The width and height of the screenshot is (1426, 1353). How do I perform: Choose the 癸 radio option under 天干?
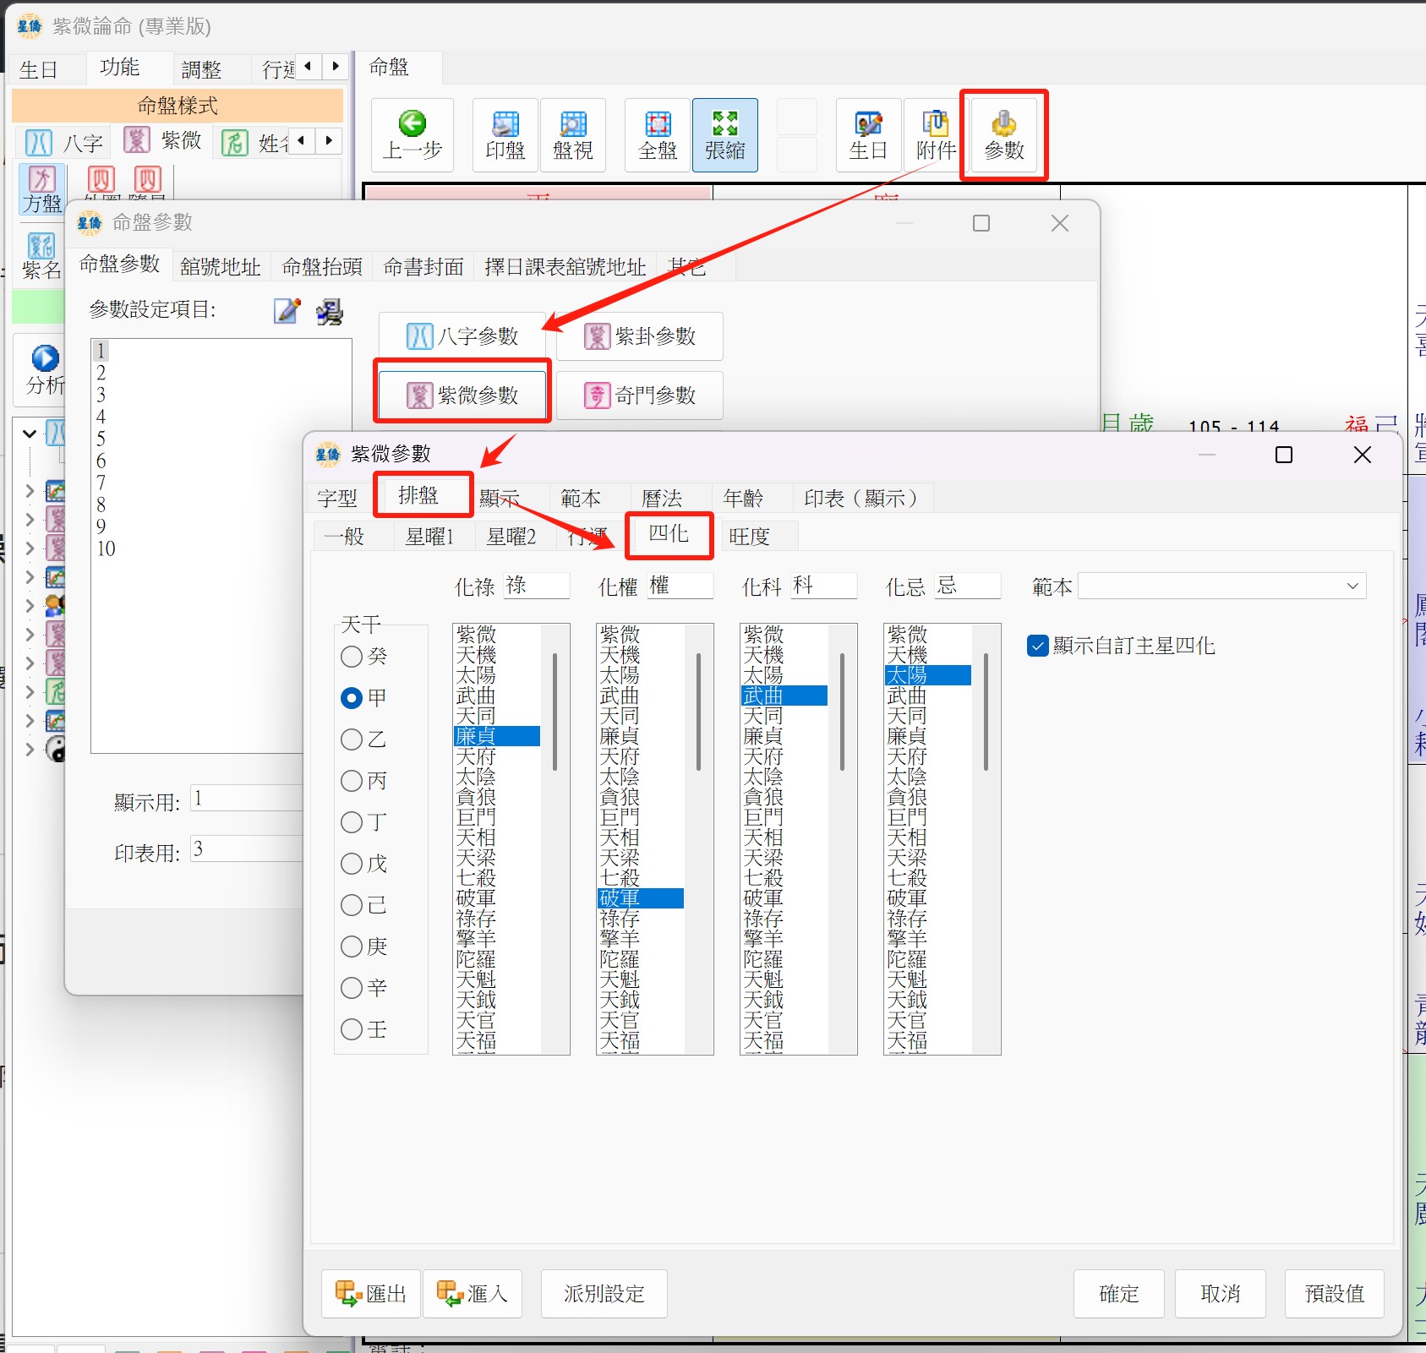tap(352, 657)
